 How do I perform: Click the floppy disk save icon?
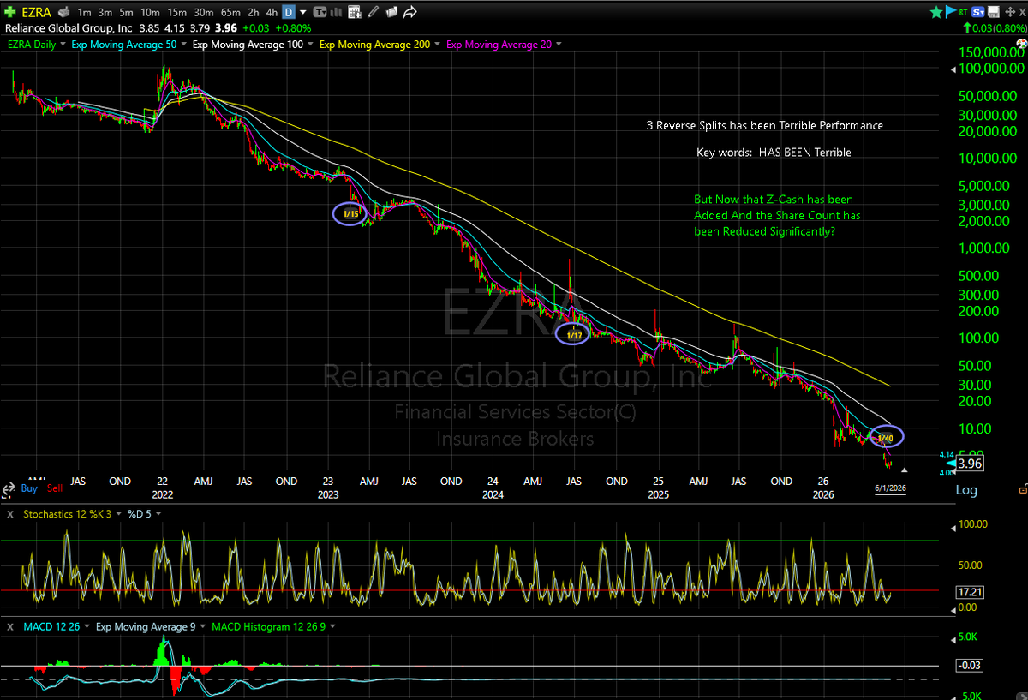click(x=993, y=12)
